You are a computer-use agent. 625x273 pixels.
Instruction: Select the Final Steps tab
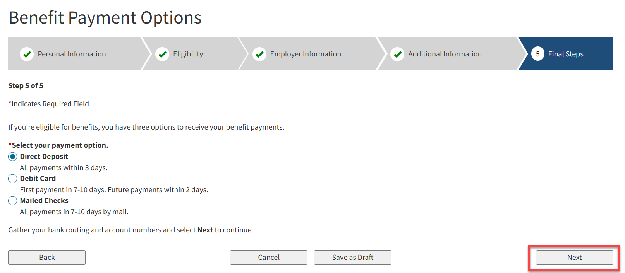tap(565, 54)
